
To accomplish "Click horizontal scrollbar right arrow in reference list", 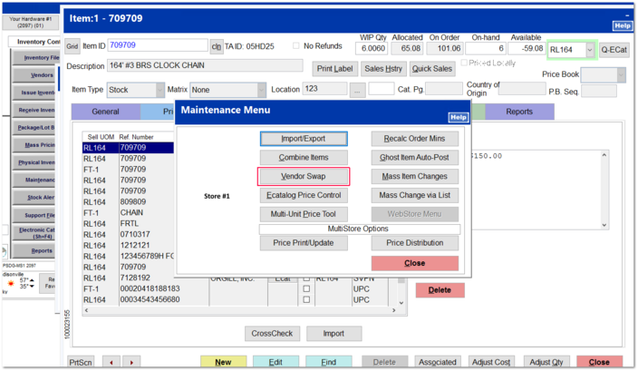I will point(394,310).
